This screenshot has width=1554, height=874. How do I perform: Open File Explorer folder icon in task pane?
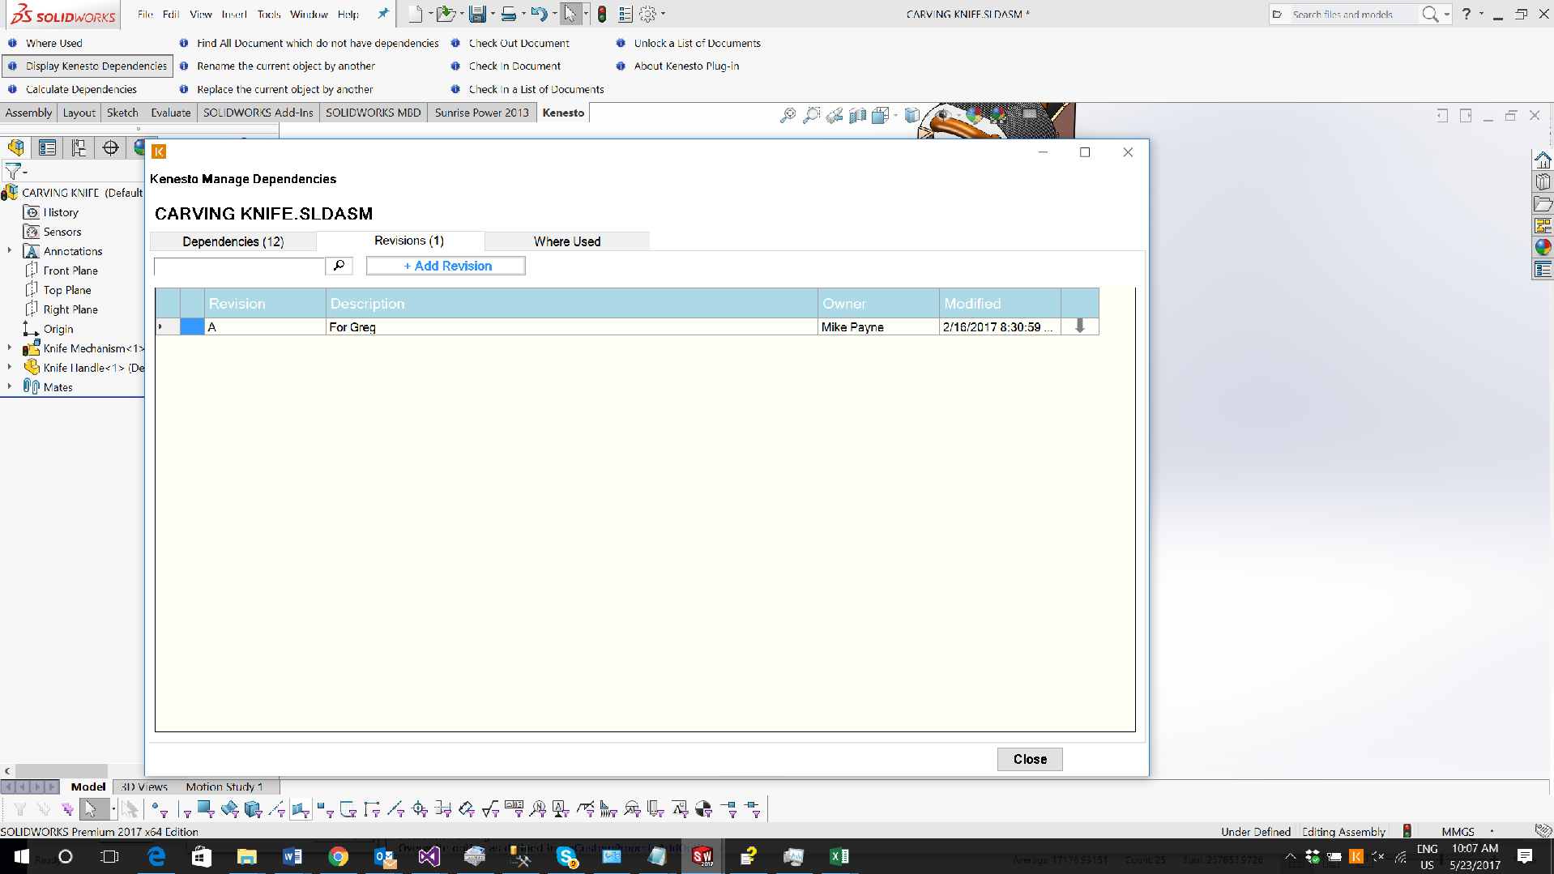(1543, 203)
